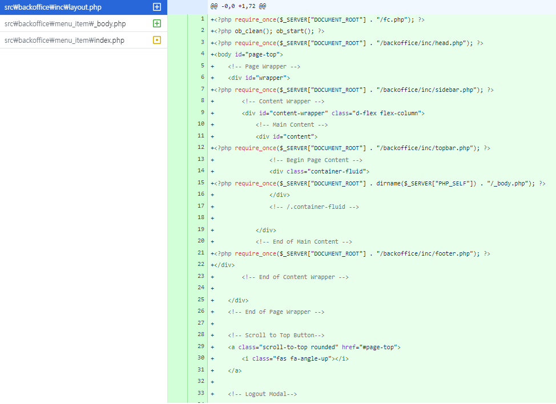
Task: Click line number 29 in the gutter
Action: [x=201, y=346]
